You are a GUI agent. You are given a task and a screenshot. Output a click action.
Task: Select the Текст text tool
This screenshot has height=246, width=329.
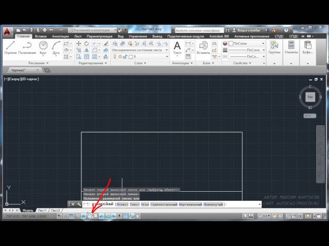[x=177, y=48]
